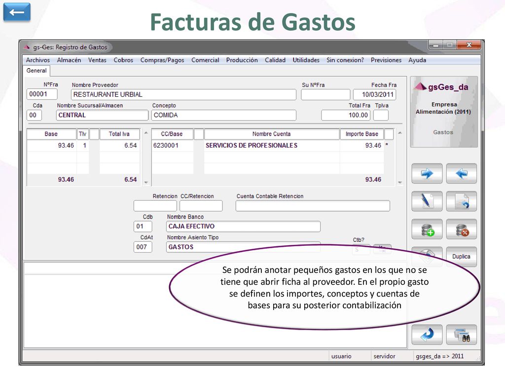Close the Registro de Gastos window

469,45
